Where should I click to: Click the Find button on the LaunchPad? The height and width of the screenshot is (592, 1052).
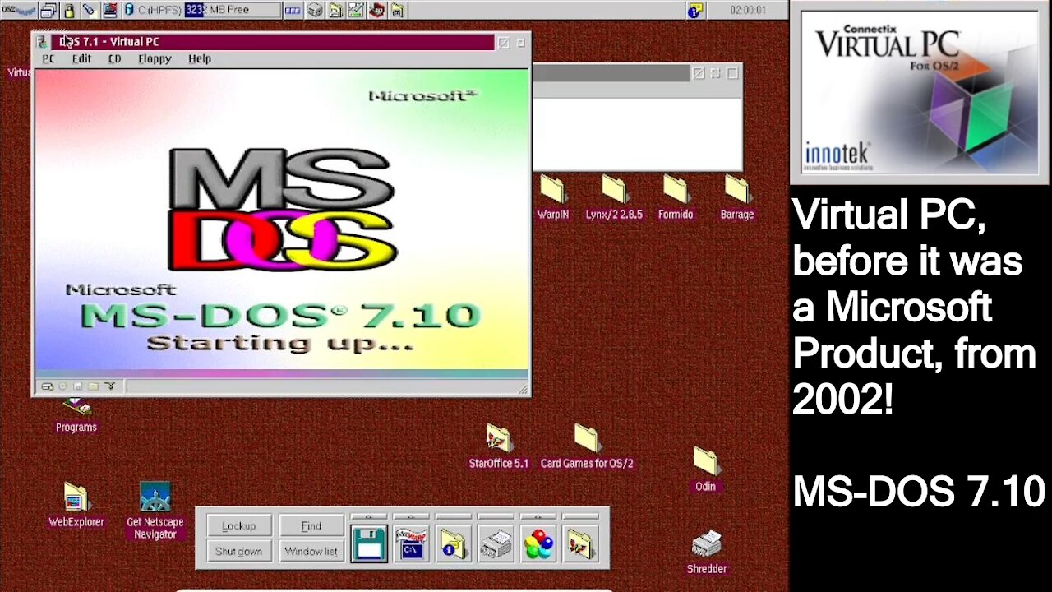pyautogui.click(x=311, y=525)
